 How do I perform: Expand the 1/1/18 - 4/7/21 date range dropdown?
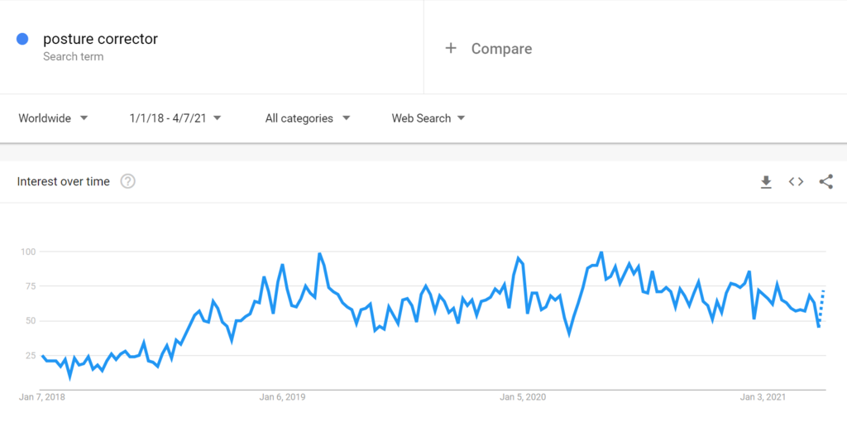pyautogui.click(x=175, y=118)
